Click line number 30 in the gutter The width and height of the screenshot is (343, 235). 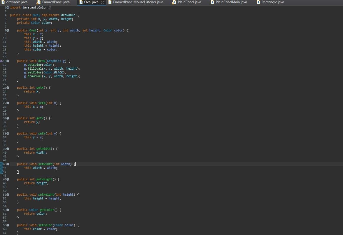5,115
